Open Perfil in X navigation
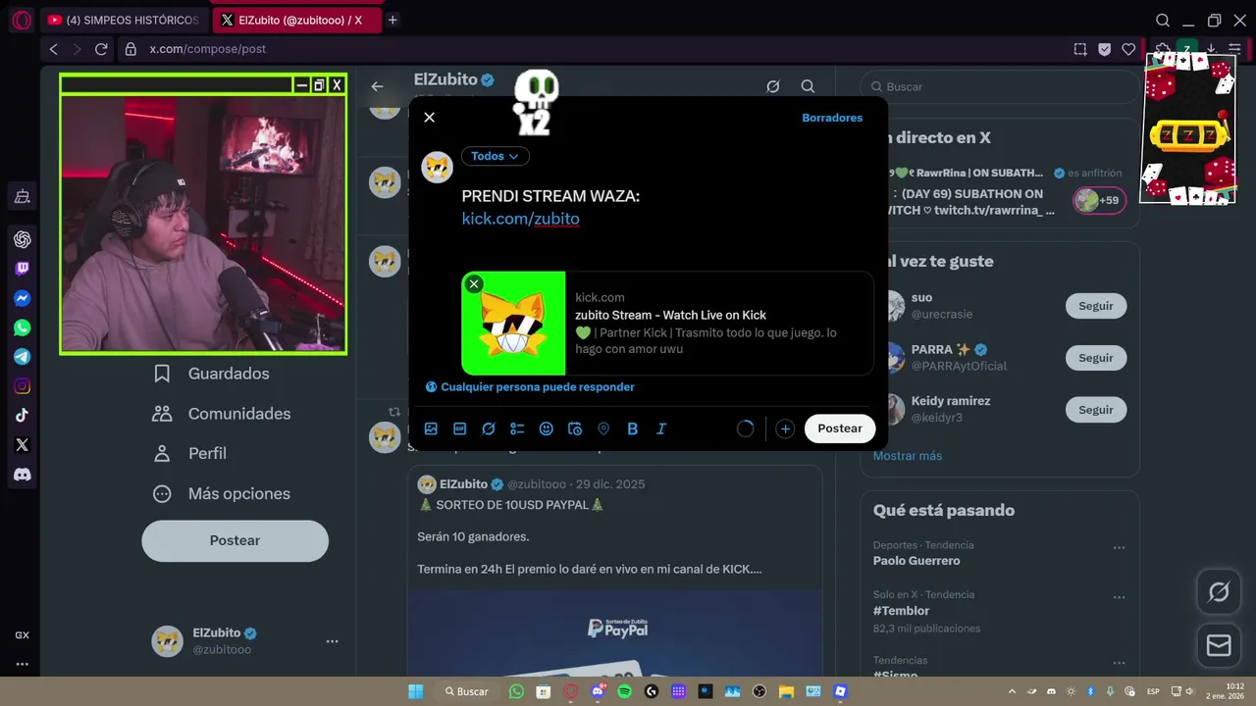Viewport: 1256px width, 706px height. [189, 454]
